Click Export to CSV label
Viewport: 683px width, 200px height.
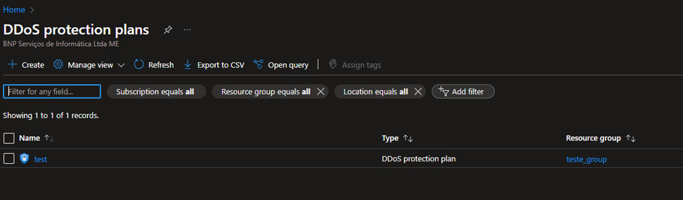[x=220, y=65]
